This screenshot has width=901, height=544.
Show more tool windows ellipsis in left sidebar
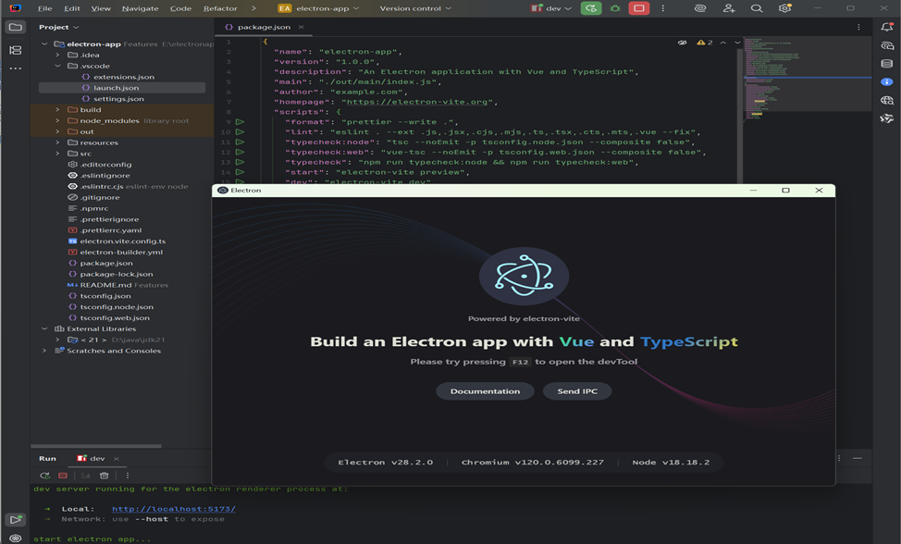click(16, 68)
